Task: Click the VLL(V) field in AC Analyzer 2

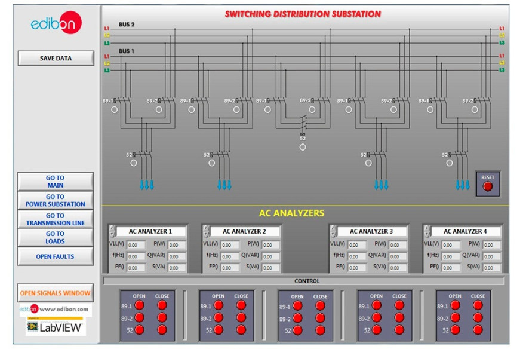Action: pyautogui.click(x=230, y=245)
